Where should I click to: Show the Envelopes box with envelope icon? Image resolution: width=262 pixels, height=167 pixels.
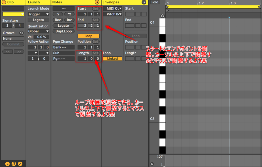tap(20, 163)
